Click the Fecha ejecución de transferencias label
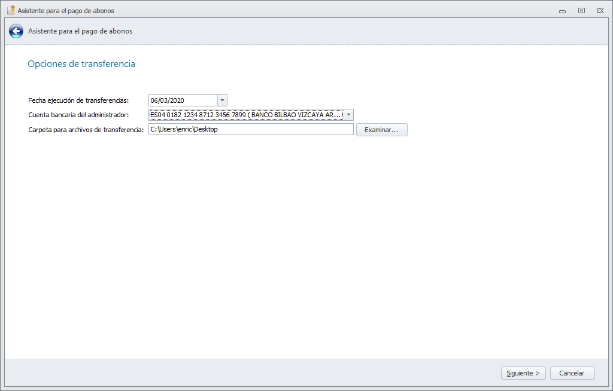This screenshot has height=391, width=613. pyautogui.click(x=78, y=100)
